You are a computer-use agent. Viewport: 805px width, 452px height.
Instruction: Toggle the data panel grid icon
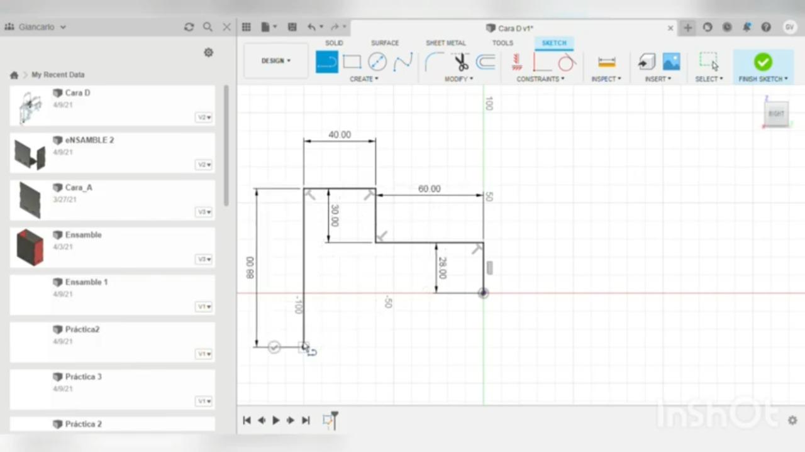click(x=247, y=27)
